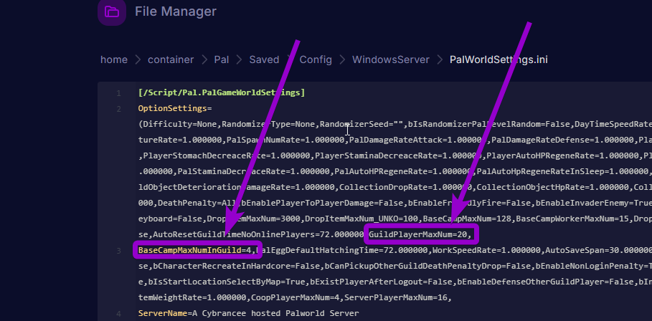Image resolution: width=652 pixels, height=321 pixels.
Task: Click line number 1 in the editor gutter
Action: (x=118, y=93)
